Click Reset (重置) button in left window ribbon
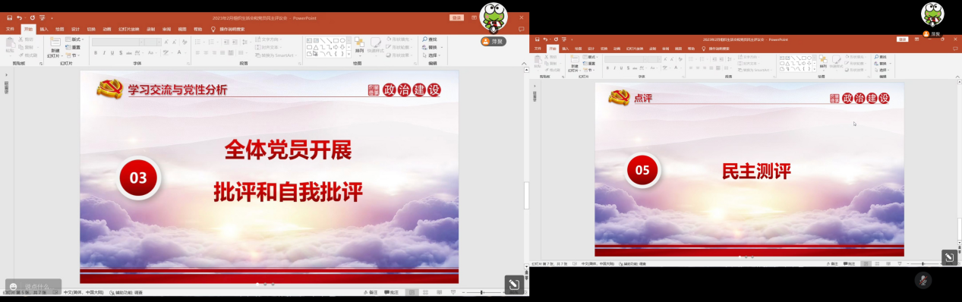This screenshot has height=302, width=962. click(74, 47)
